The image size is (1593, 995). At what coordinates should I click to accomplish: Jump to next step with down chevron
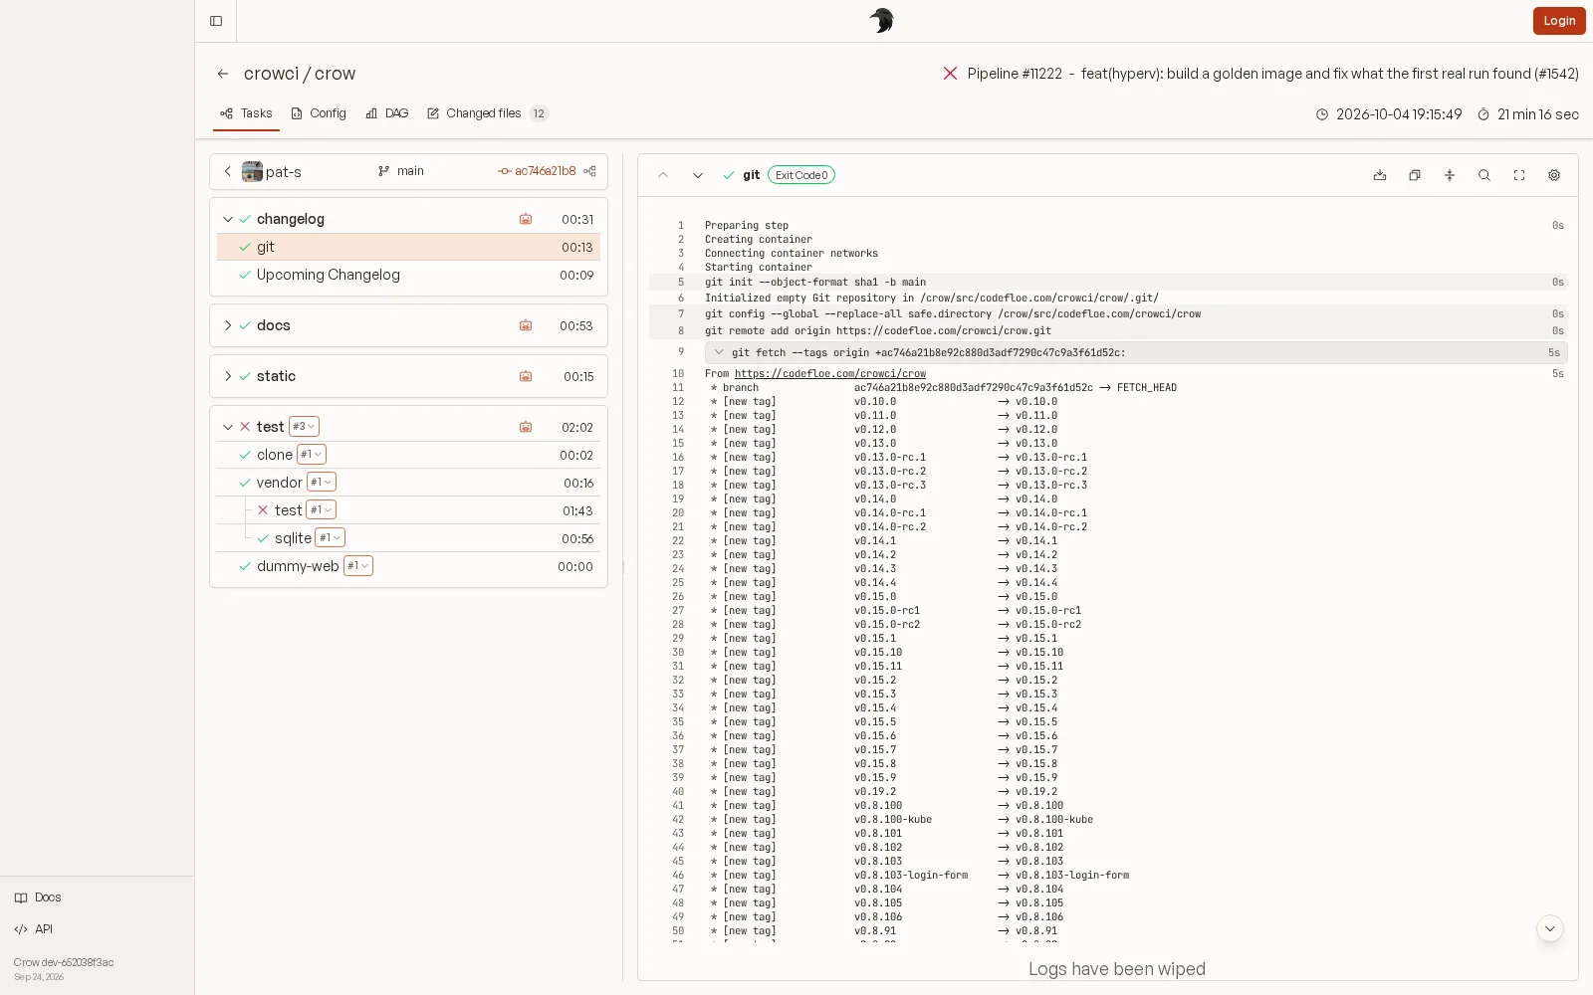click(x=698, y=175)
